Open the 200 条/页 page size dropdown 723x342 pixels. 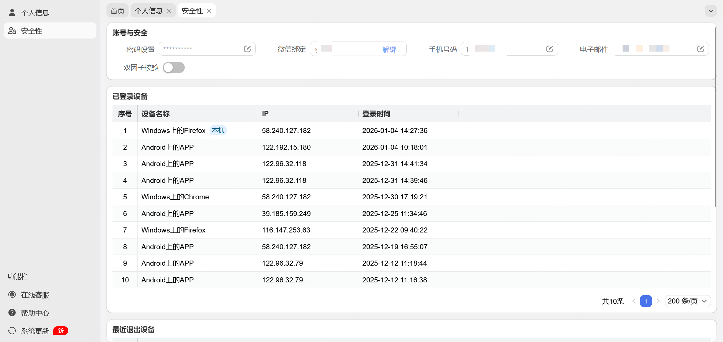point(688,301)
